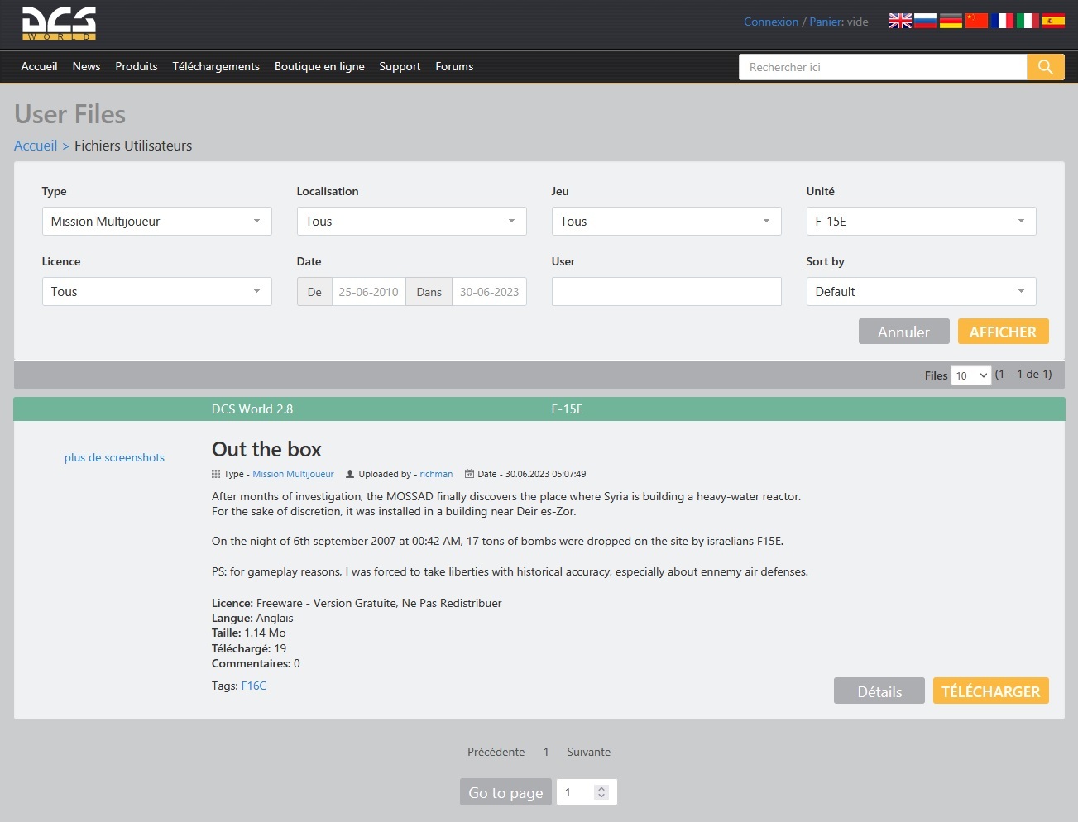Open the Panier cart link

[826, 22]
